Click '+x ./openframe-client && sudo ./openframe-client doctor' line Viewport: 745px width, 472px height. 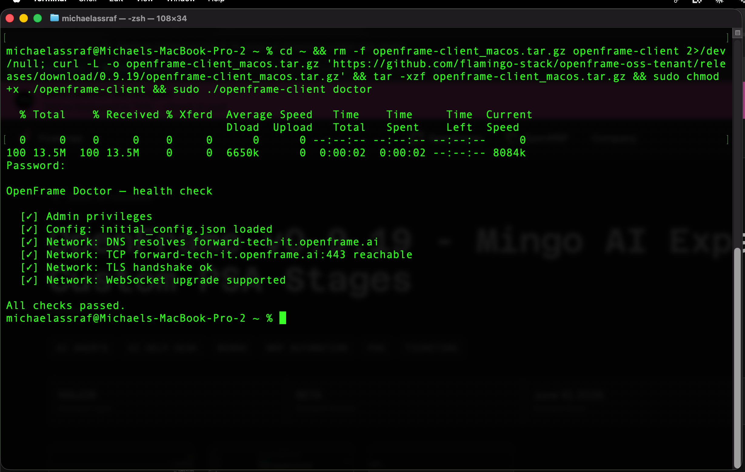(x=189, y=89)
